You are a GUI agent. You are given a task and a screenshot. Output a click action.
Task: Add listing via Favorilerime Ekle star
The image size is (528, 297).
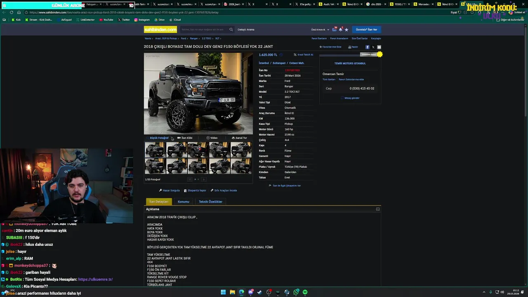330,47
